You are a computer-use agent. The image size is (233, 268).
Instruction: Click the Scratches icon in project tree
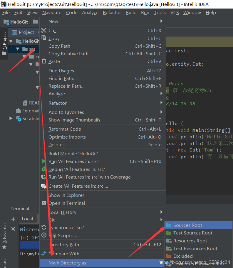pyautogui.click(x=19, y=119)
